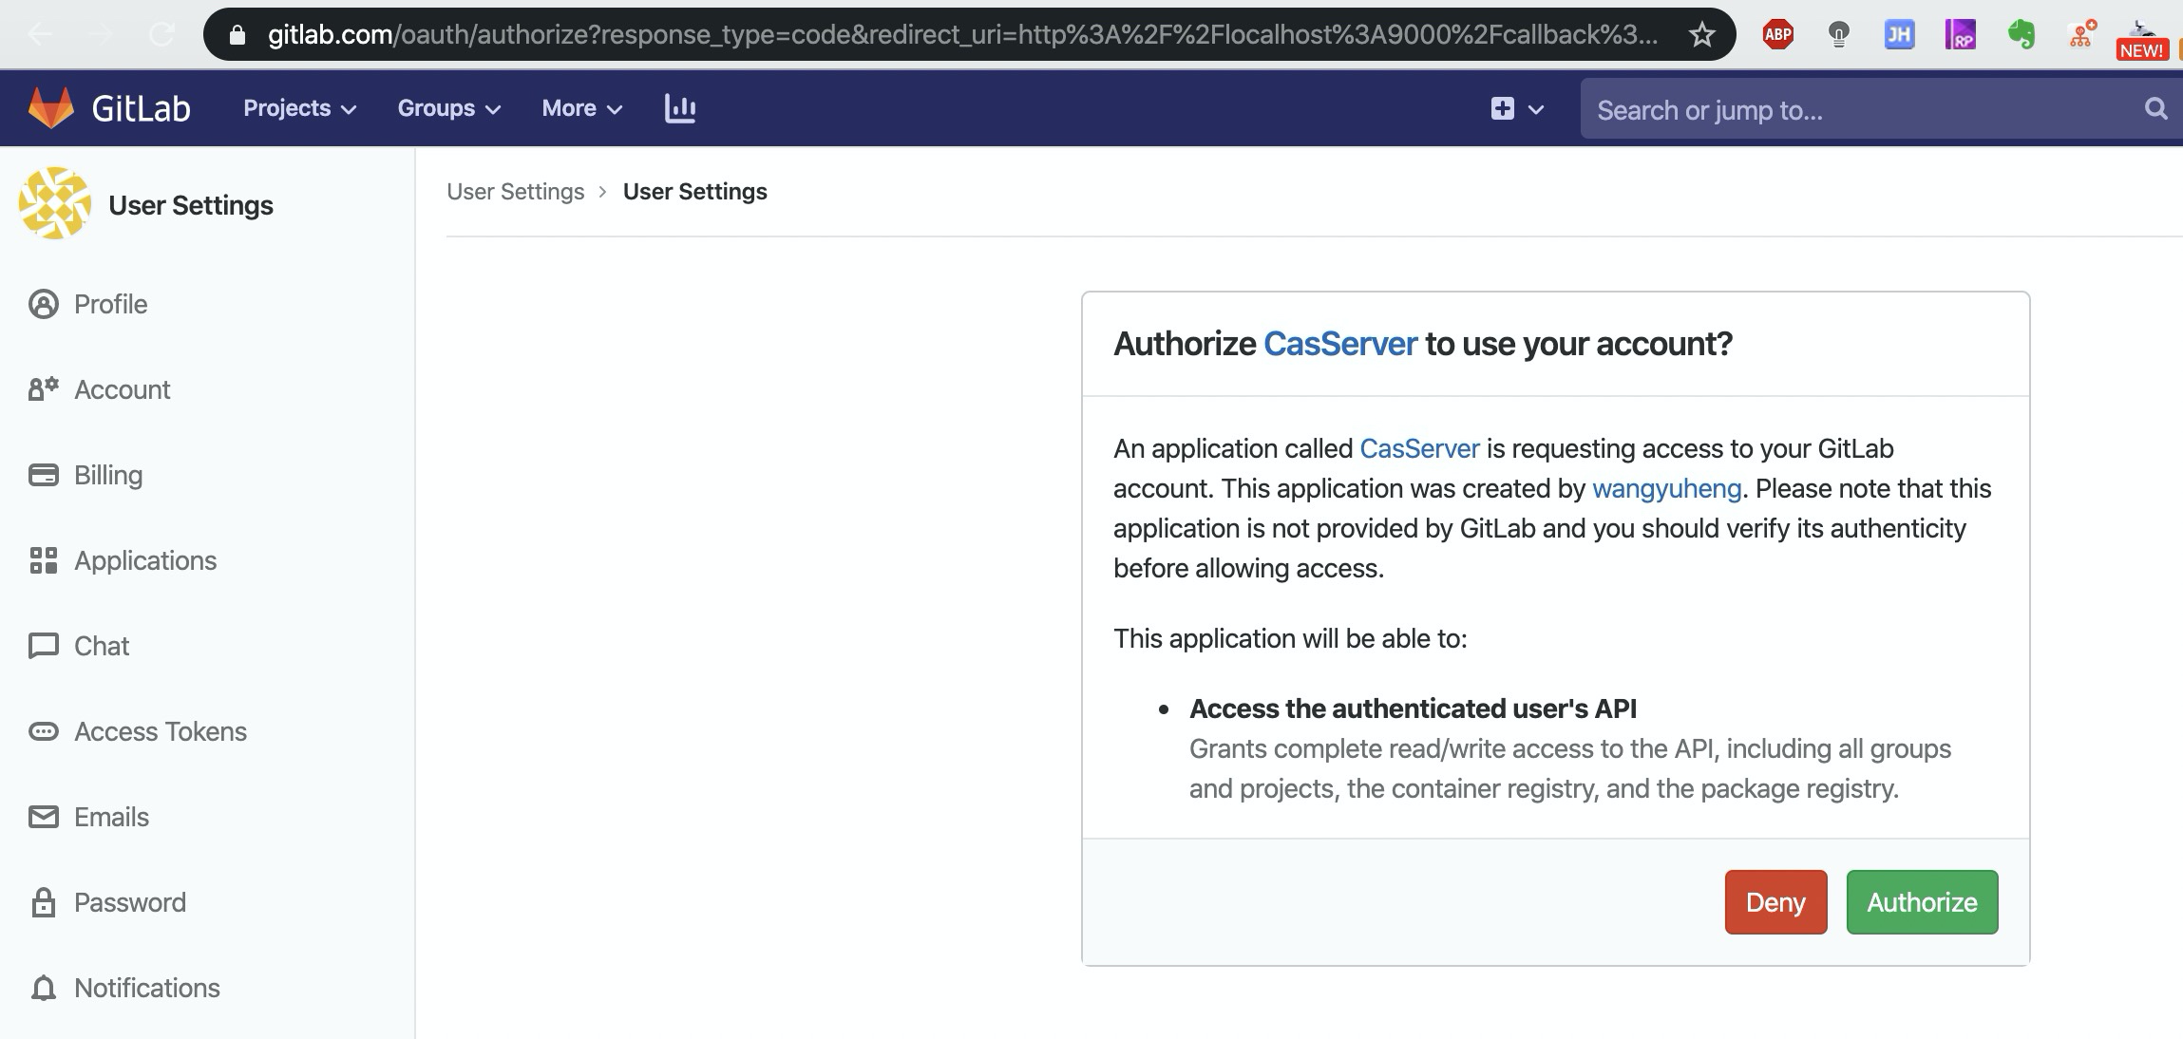Open the wangyuheng creator link
The height and width of the screenshot is (1039, 2183).
point(1666,488)
